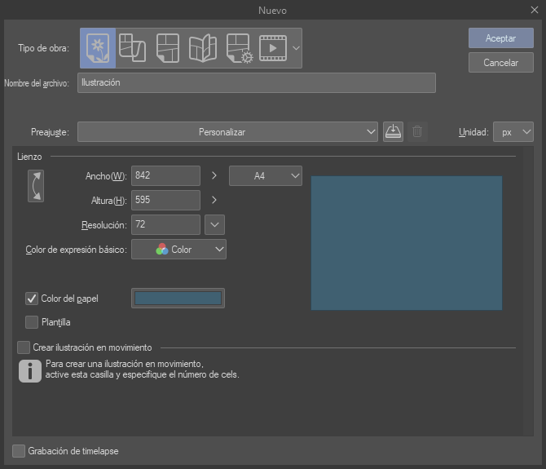This screenshot has width=546, height=469.
Task: Expand the A4 paper size dropdown
Action: [266, 175]
